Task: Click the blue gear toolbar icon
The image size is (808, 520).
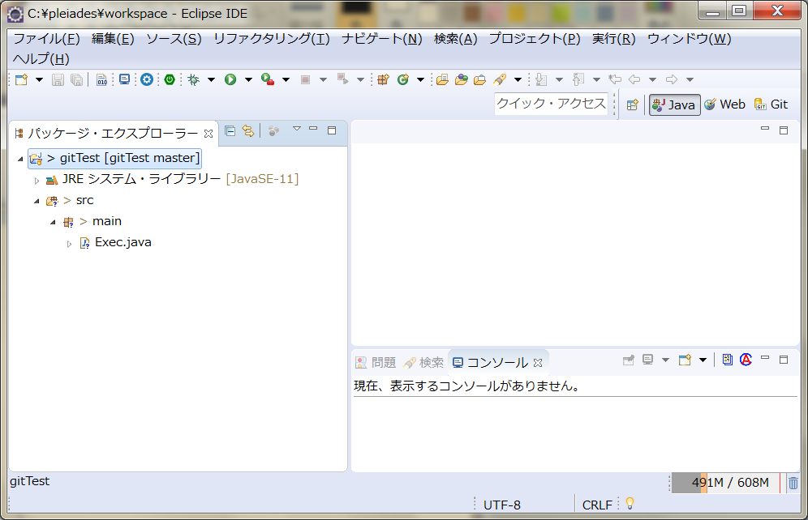Action: 147,79
